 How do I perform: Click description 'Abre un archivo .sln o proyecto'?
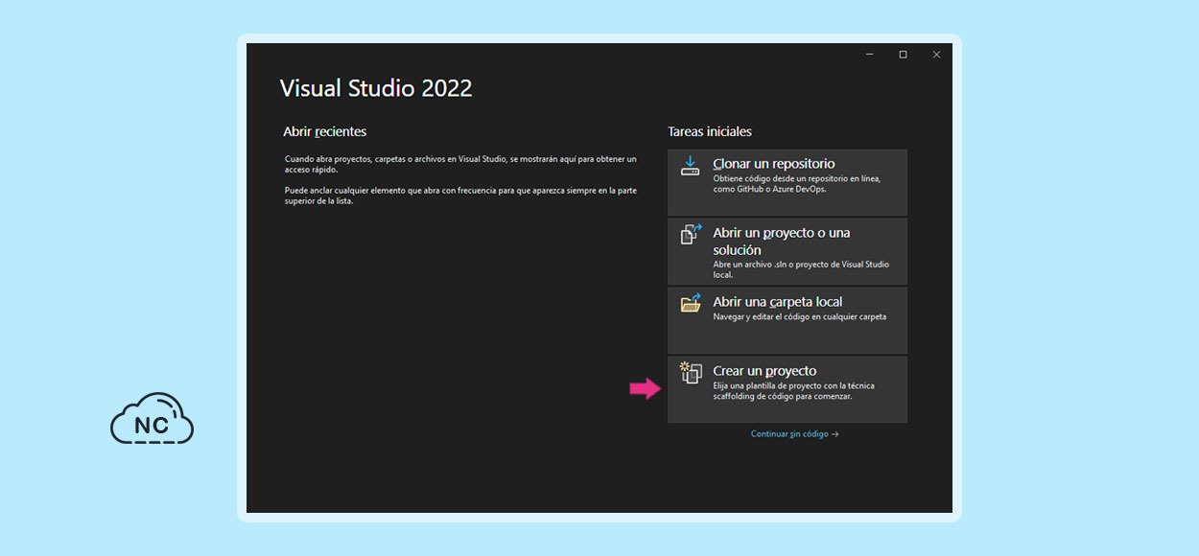tap(773, 265)
